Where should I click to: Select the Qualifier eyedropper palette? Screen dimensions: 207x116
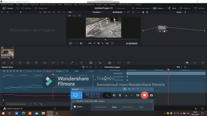[72, 63]
